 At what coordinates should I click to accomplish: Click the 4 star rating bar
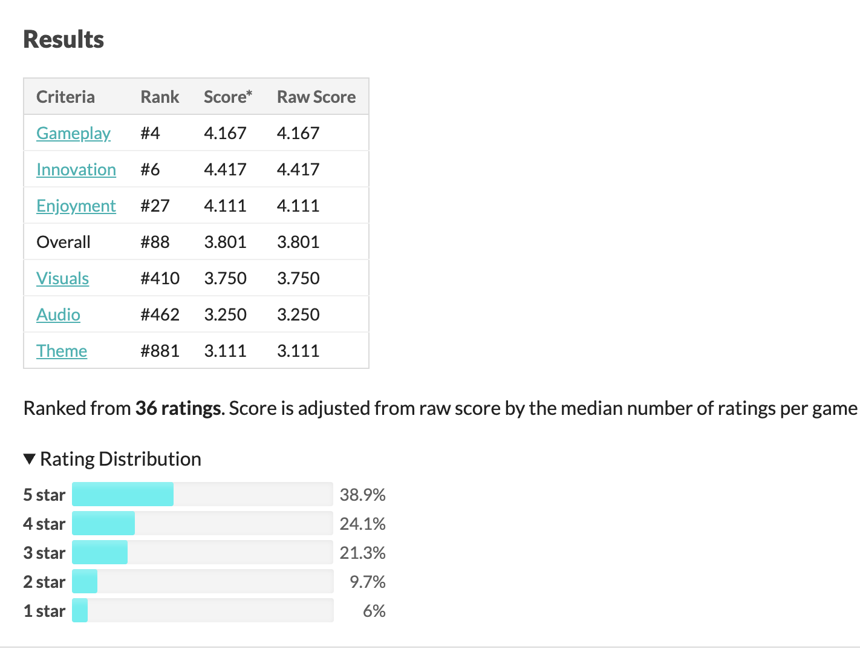203,523
